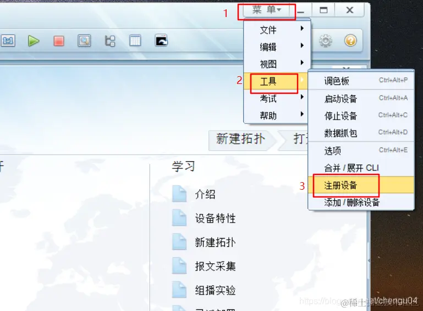
Task: Choose 选项 from the tools submenu
Action: pos(361,151)
